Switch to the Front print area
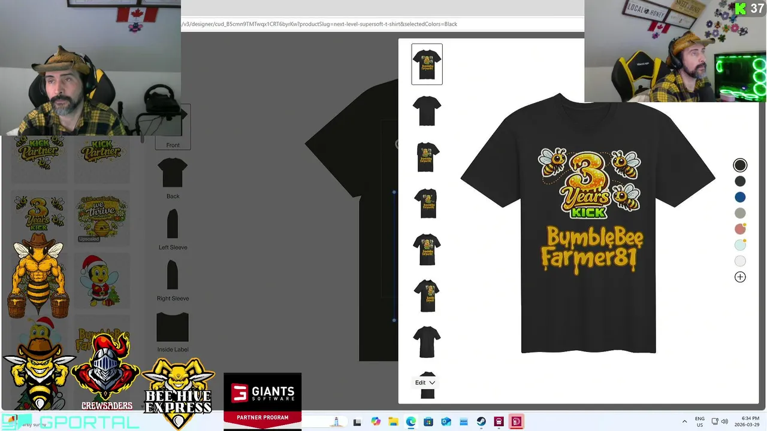767x431 pixels. click(173, 127)
